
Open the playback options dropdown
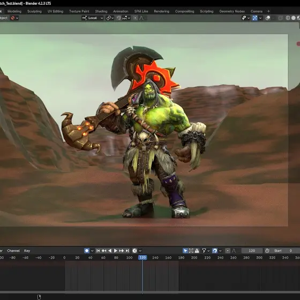click(x=140, y=251)
